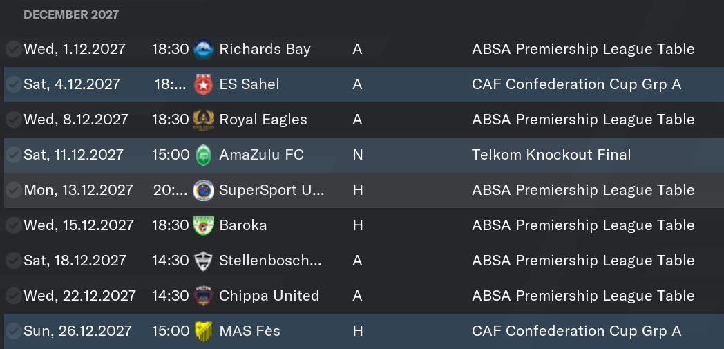Select the Mon, 13.12.2027 fixture row
This screenshot has height=349, width=724.
click(x=364, y=190)
